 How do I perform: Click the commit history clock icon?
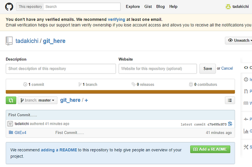point(25,84)
